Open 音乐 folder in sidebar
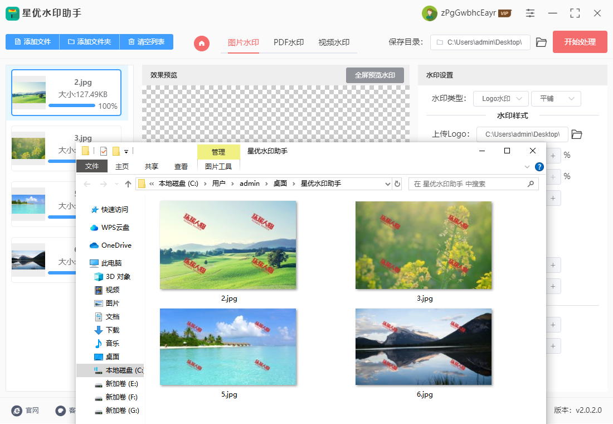Viewport: 613px width, 424px height. tap(107, 343)
